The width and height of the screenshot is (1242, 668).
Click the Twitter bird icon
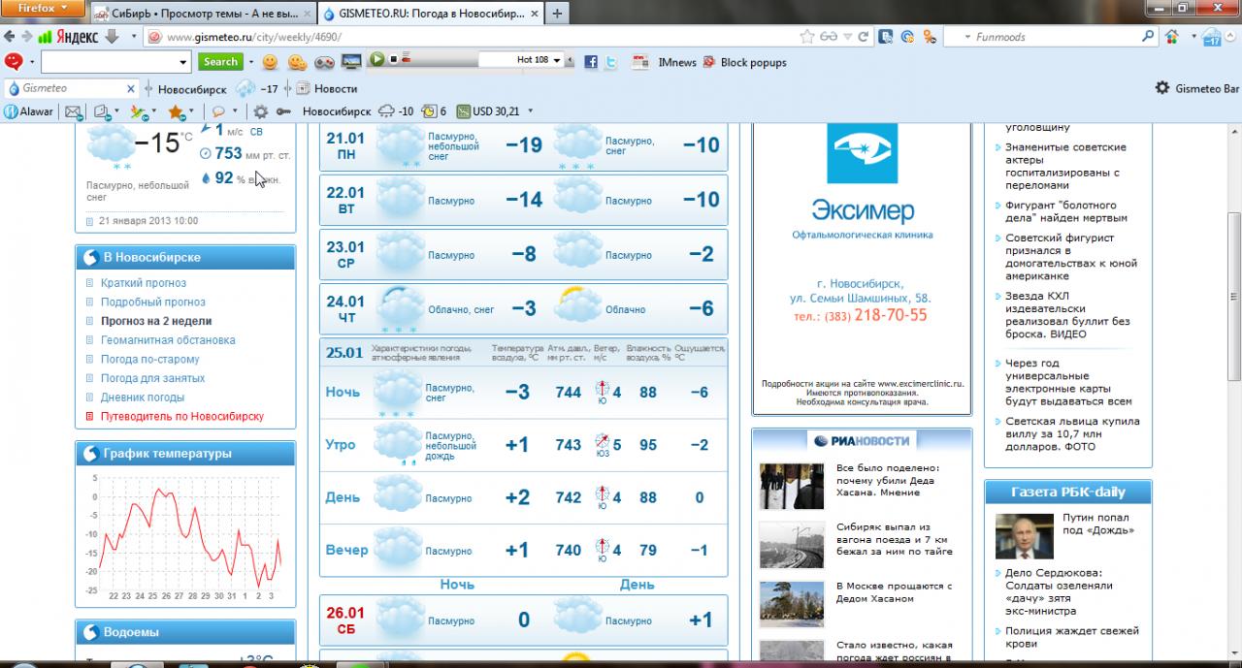tap(611, 62)
